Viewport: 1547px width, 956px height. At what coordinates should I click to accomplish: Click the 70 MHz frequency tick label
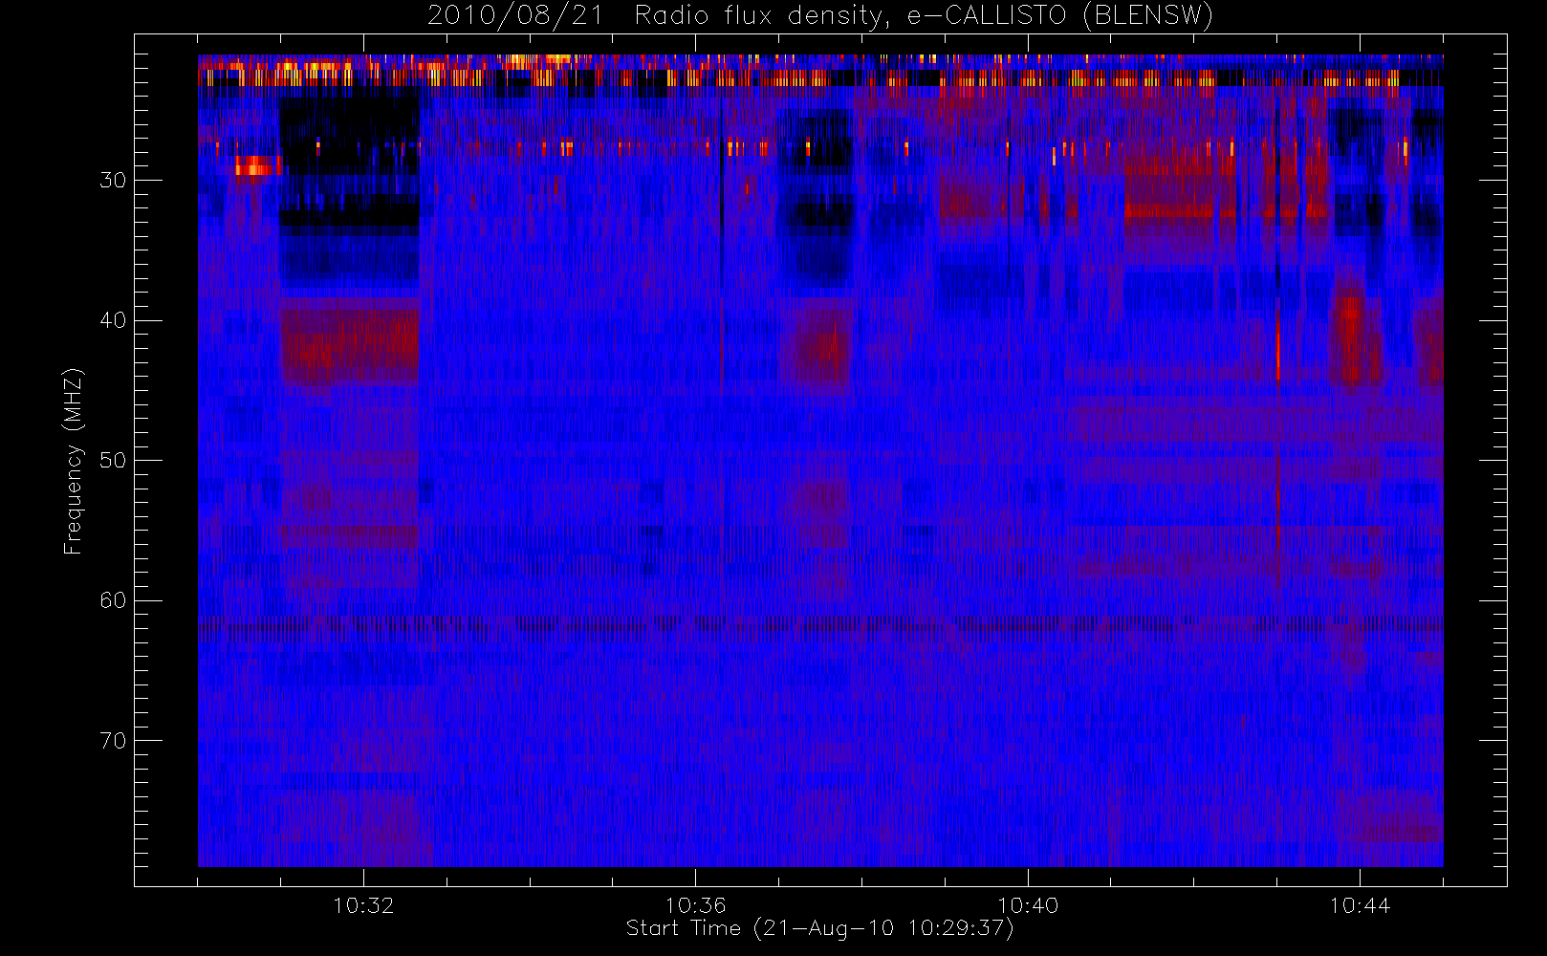click(x=113, y=741)
